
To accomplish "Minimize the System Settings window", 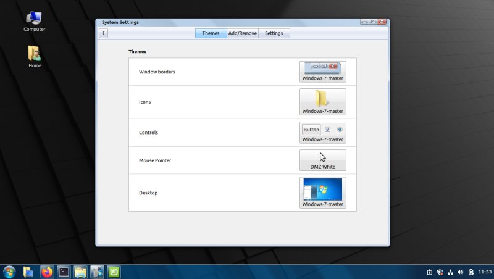I will click(x=364, y=22).
